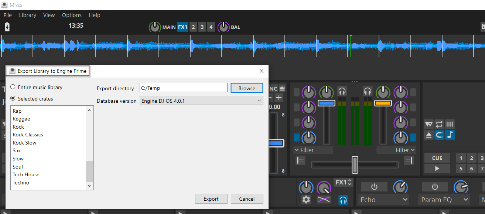Toggle the FX1 main assignment button
This screenshot has height=214, width=485.
[x=182, y=27]
